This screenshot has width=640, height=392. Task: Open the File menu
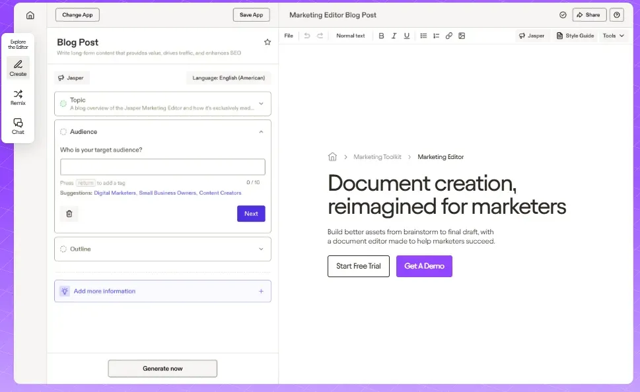(289, 36)
